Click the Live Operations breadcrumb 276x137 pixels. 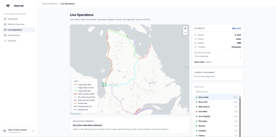coord(67,4)
